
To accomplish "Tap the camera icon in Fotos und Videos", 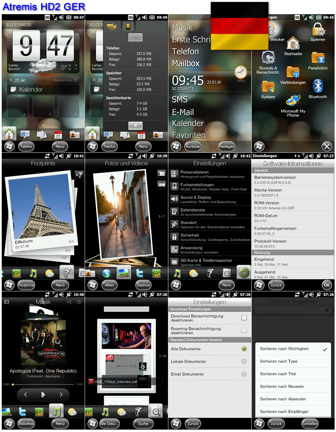I will click(161, 173).
